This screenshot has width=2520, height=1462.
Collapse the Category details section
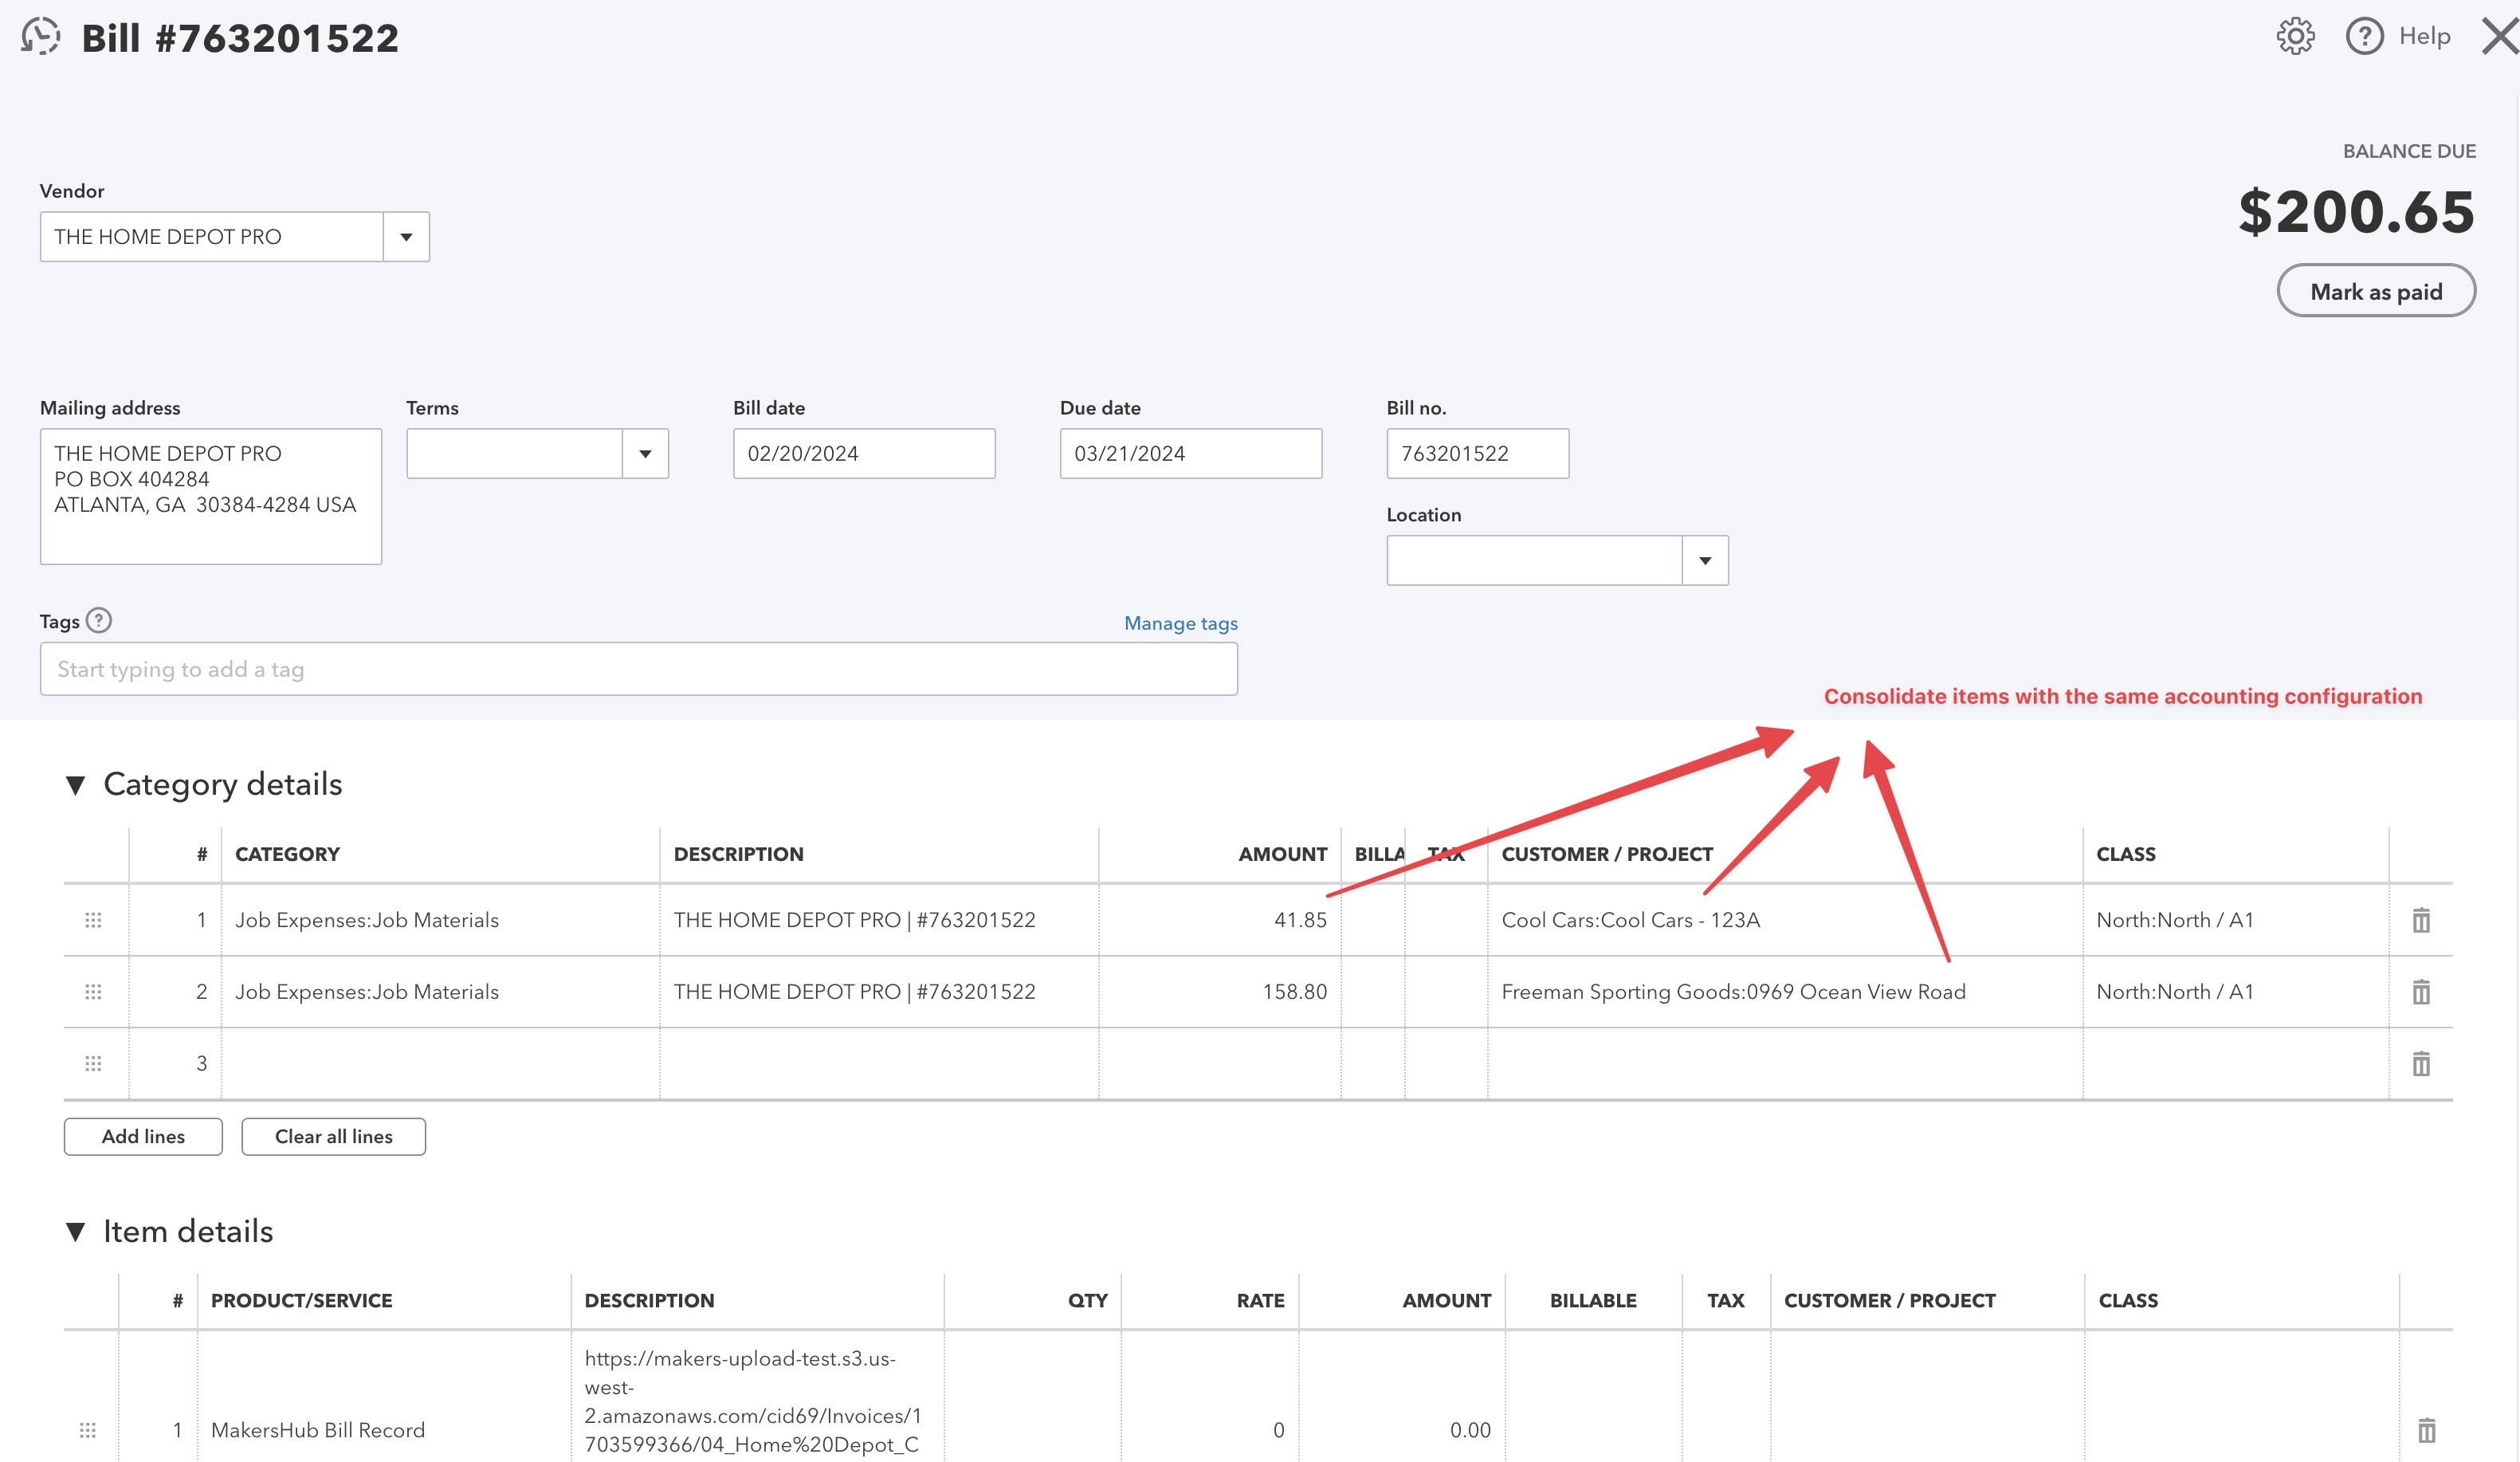[75, 785]
